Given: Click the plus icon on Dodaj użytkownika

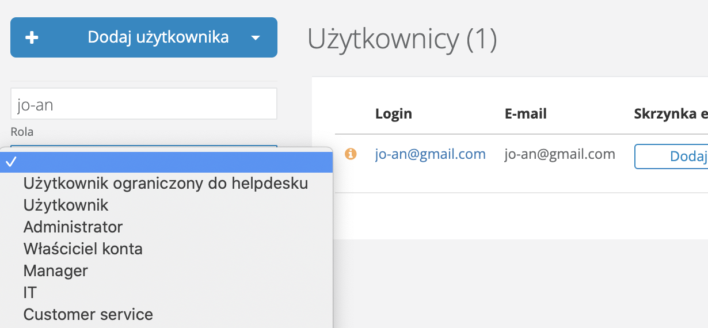Looking at the screenshot, I should click(32, 38).
